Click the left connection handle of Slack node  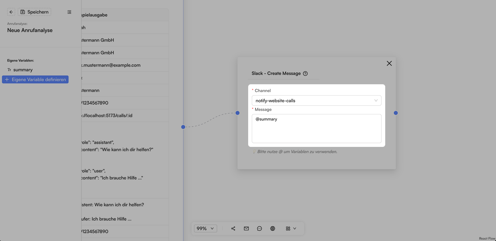(237, 113)
